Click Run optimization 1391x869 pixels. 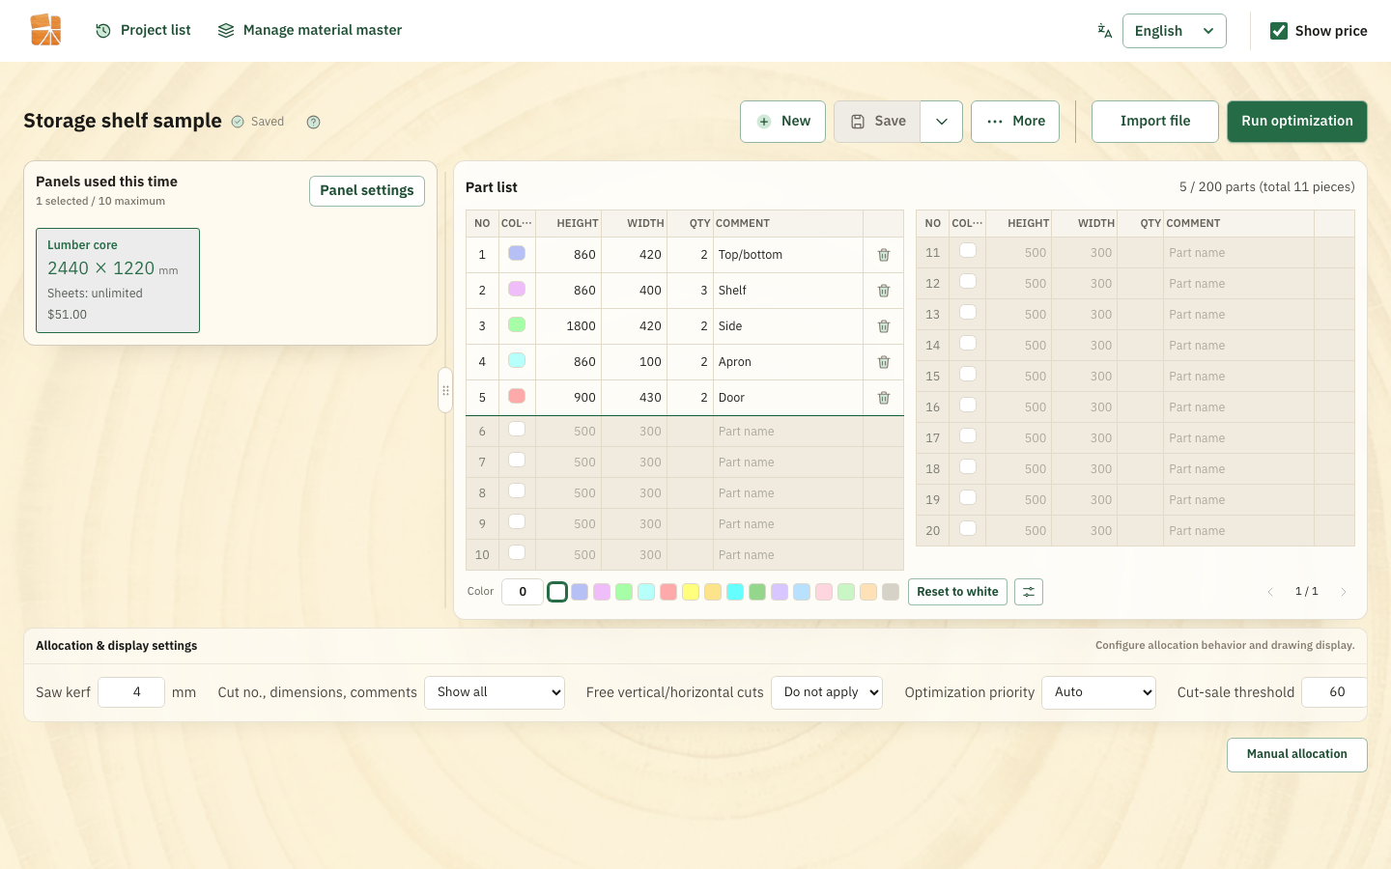pos(1297,122)
